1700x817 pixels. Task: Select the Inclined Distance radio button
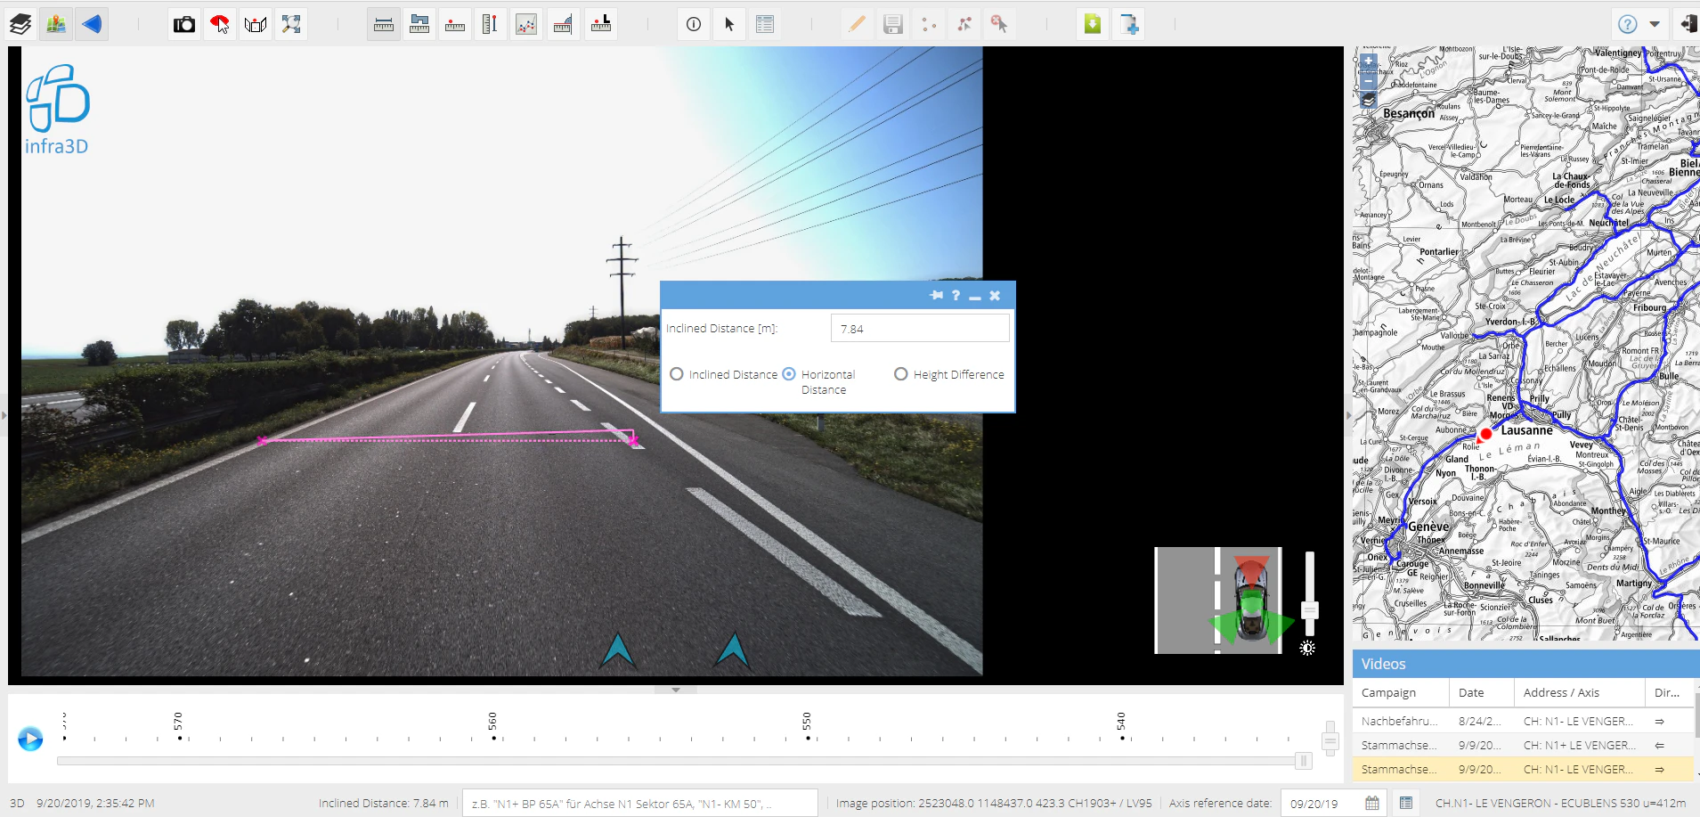click(677, 374)
